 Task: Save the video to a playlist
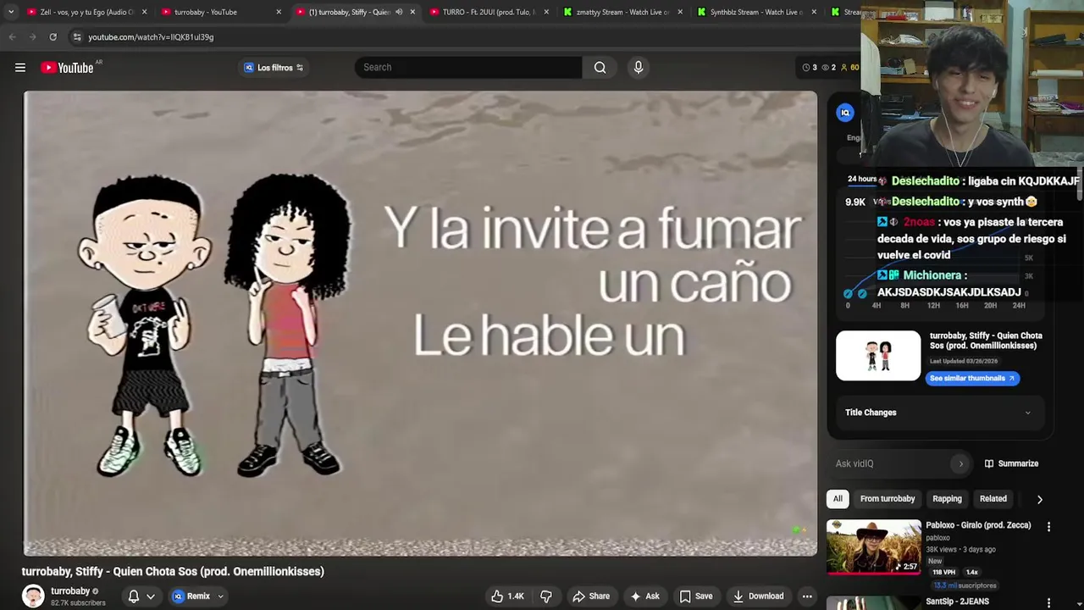pos(696,596)
